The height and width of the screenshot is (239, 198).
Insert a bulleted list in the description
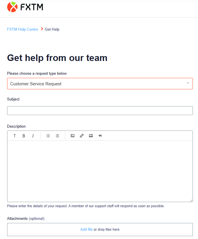tap(48, 136)
